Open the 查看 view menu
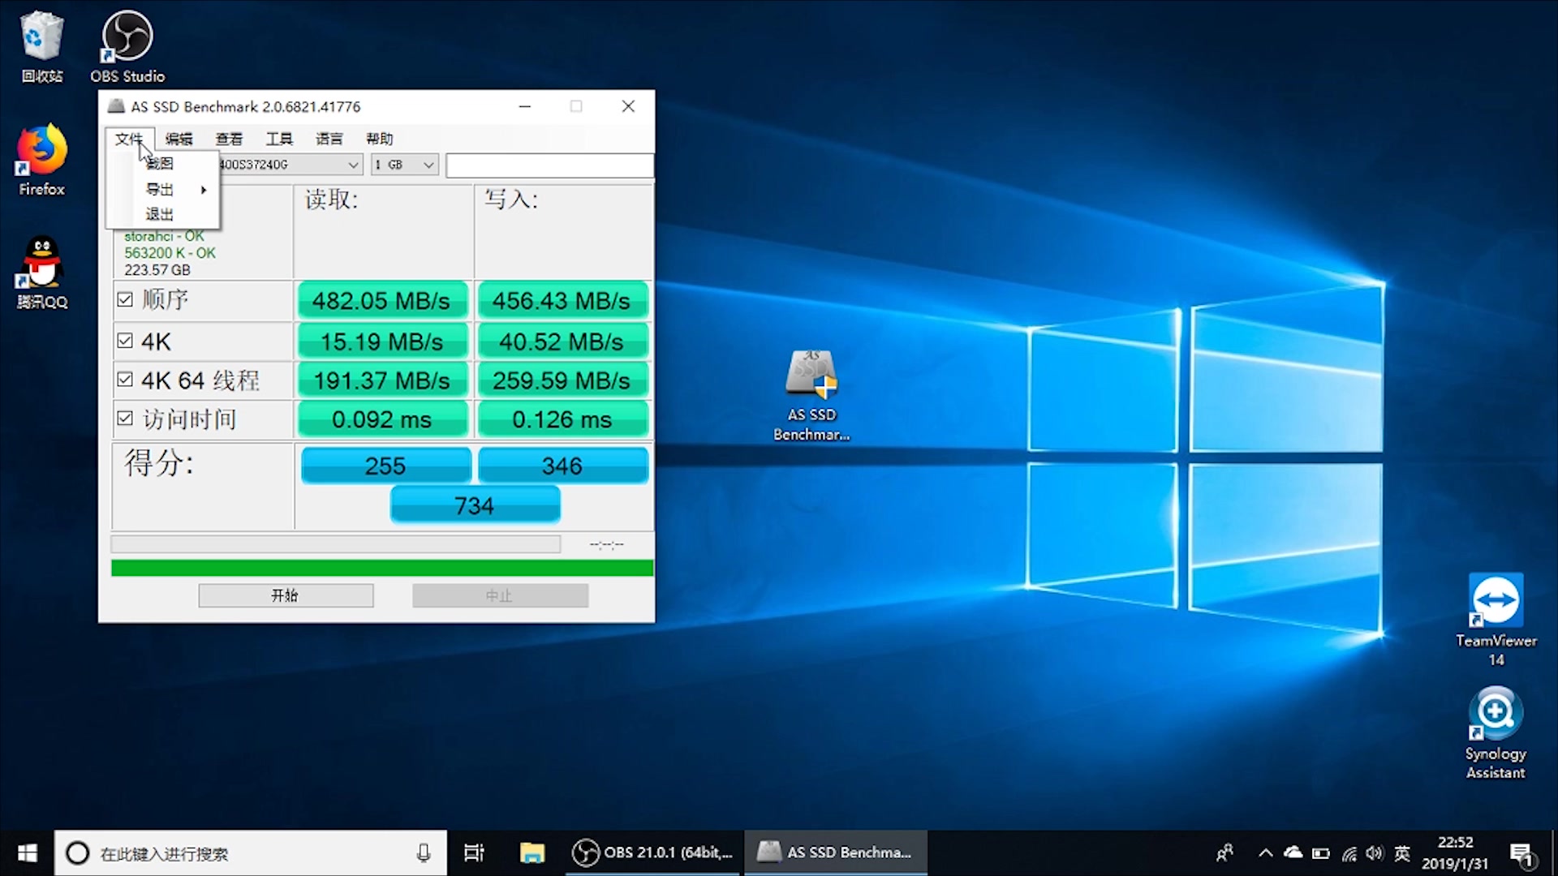 (229, 139)
